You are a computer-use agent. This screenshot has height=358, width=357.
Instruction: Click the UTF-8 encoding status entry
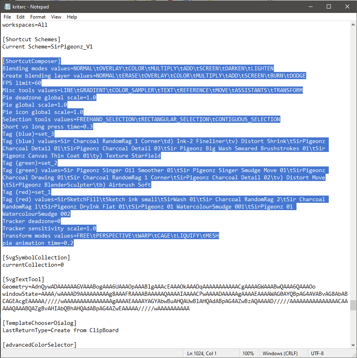[x=317, y=354]
